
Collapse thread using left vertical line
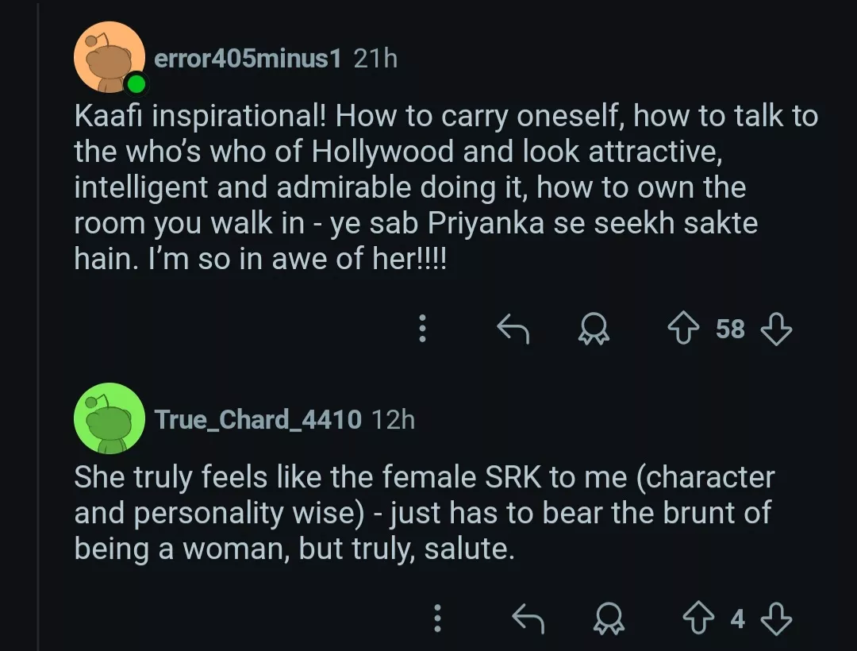(x=38, y=325)
